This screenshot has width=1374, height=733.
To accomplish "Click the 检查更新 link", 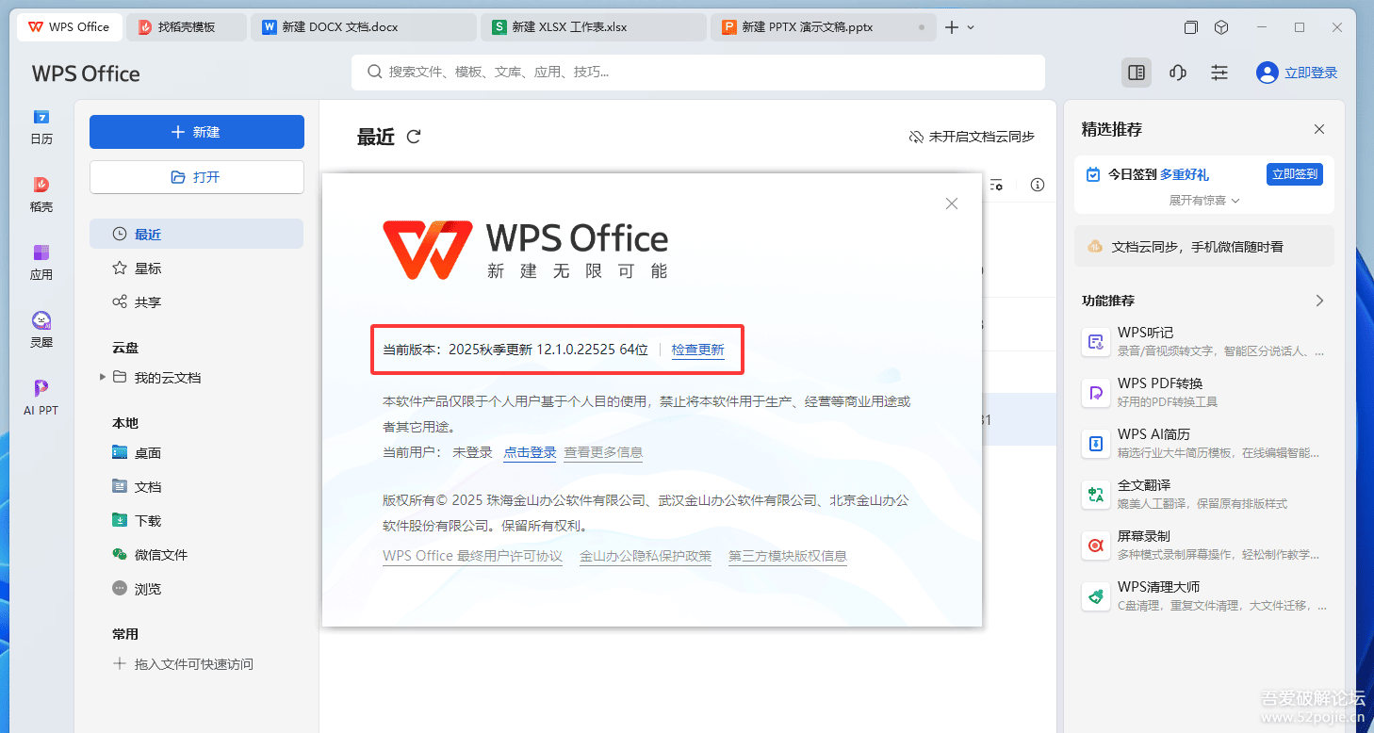I will (x=698, y=350).
